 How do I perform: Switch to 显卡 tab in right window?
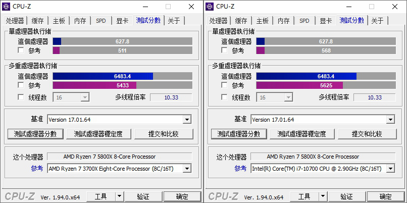(x=326, y=21)
